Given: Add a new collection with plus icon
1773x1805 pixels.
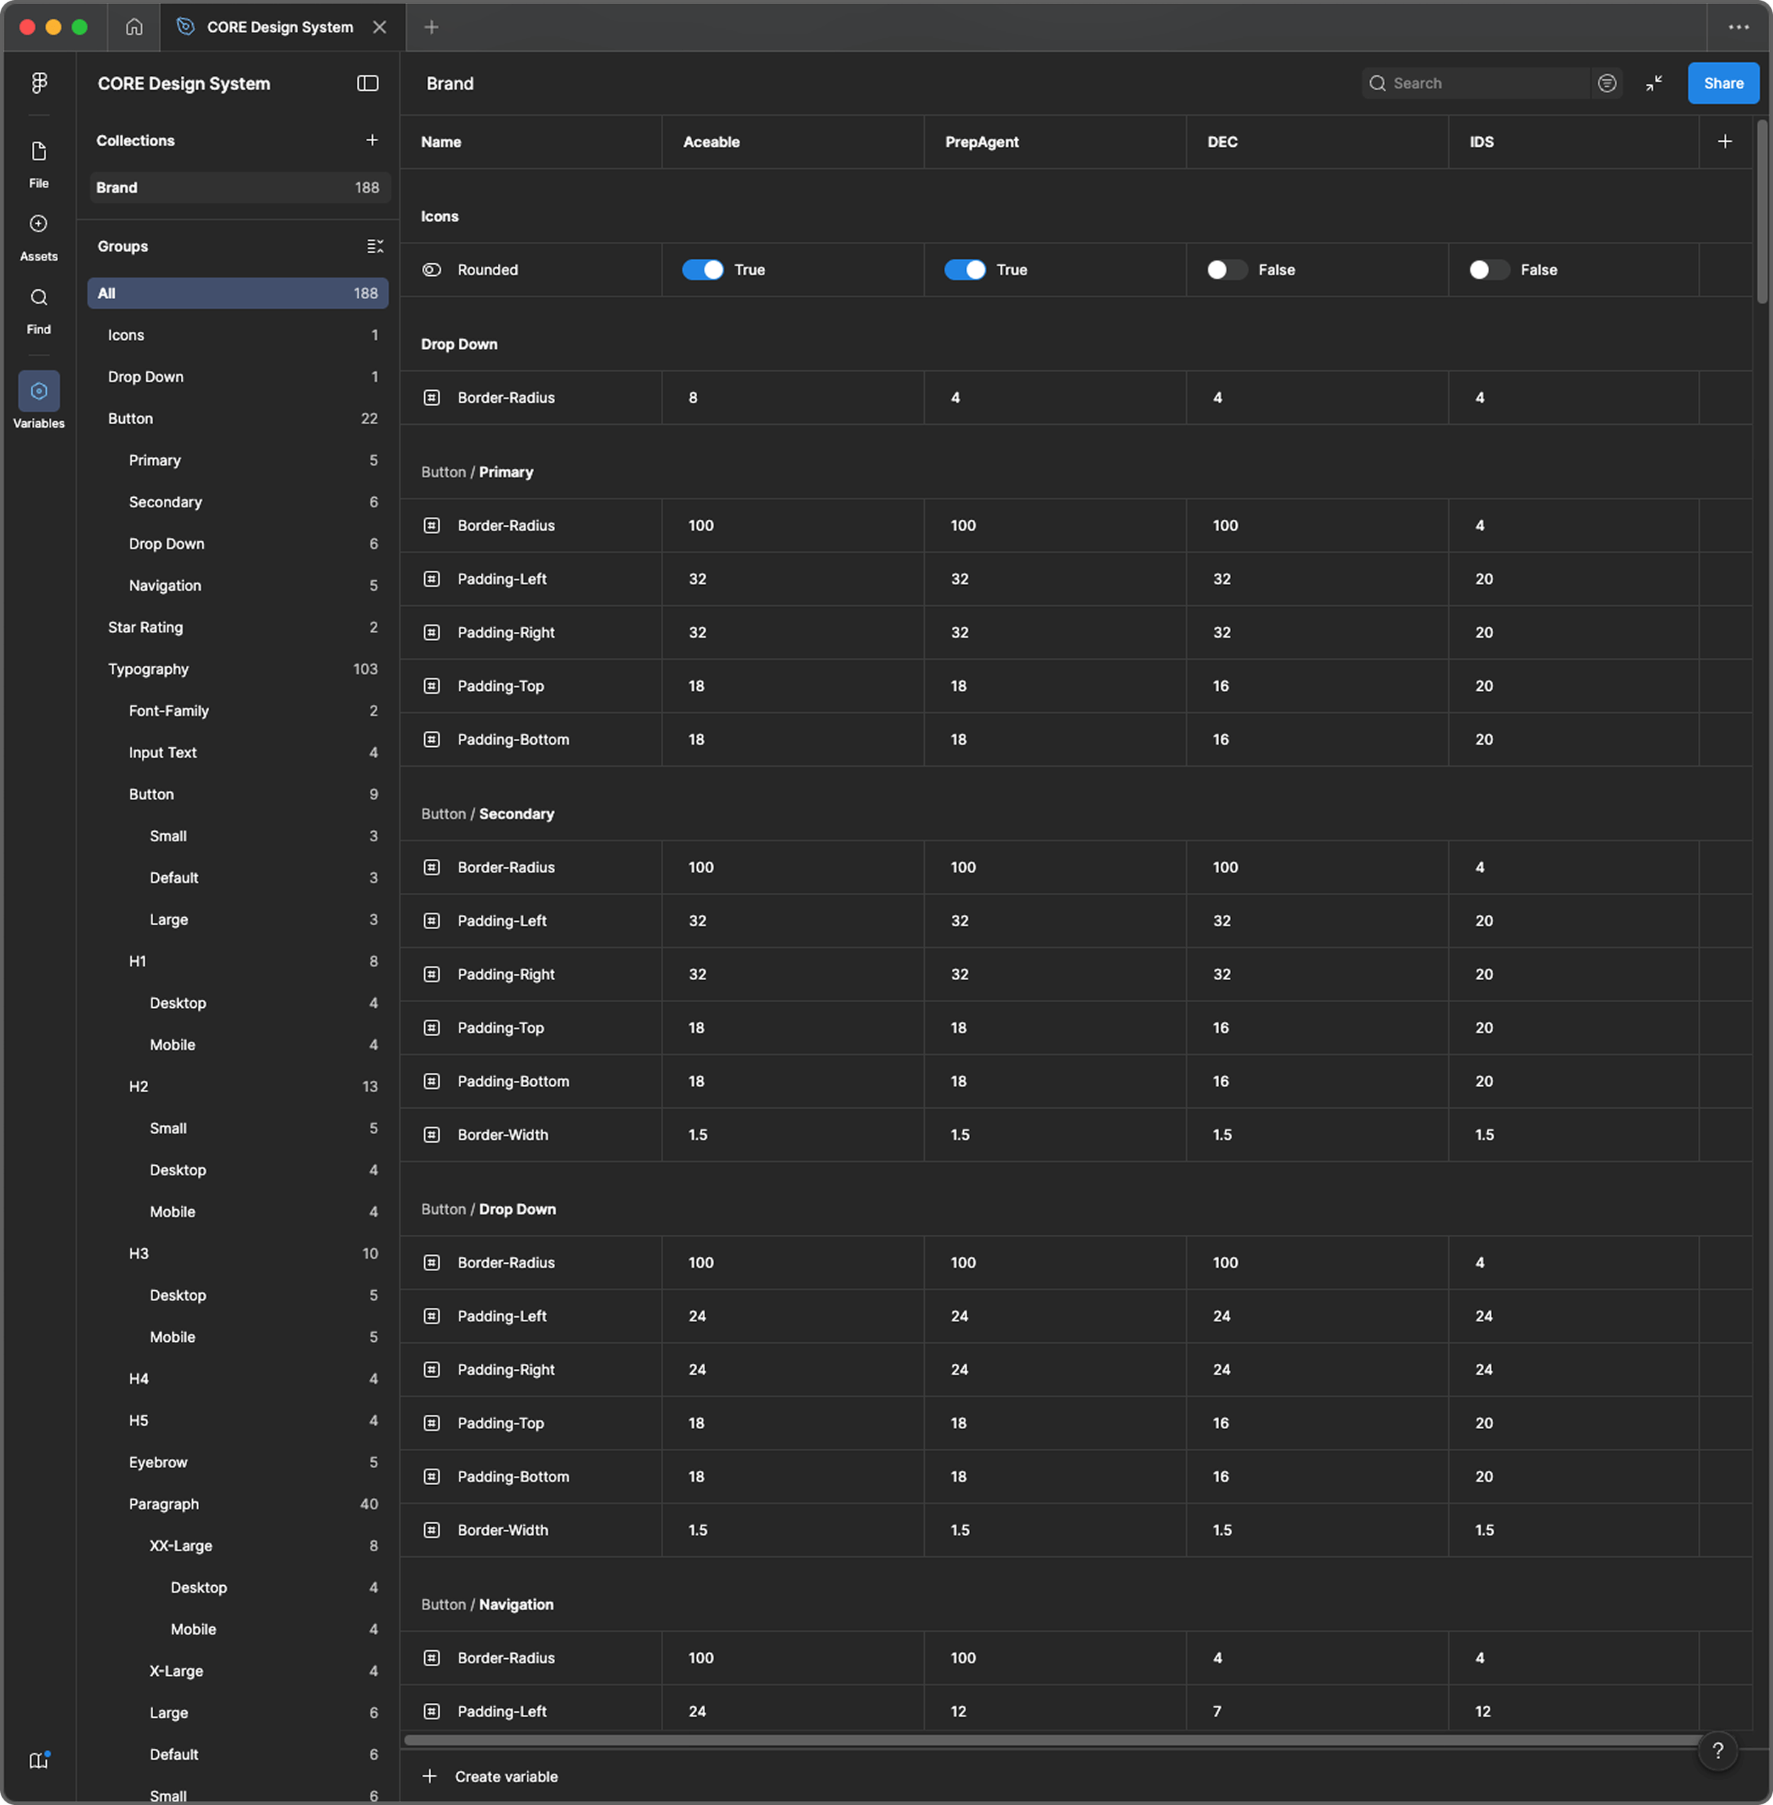Looking at the screenshot, I should coord(372,140).
